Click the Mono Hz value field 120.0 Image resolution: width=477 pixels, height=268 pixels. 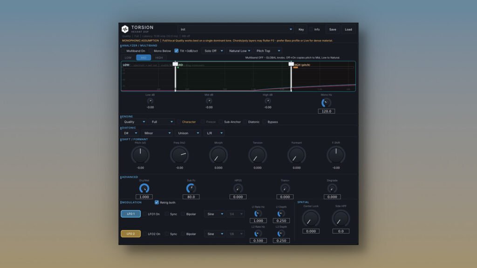click(x=327, y=111)
